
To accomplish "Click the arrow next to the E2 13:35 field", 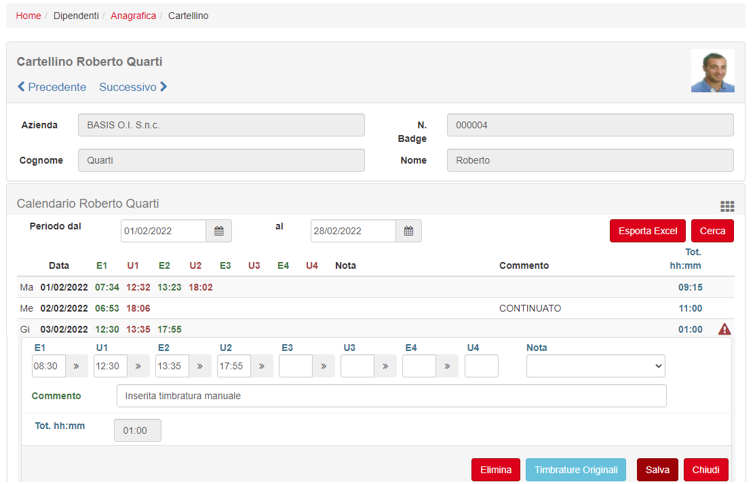I will (x=200, y=365).
